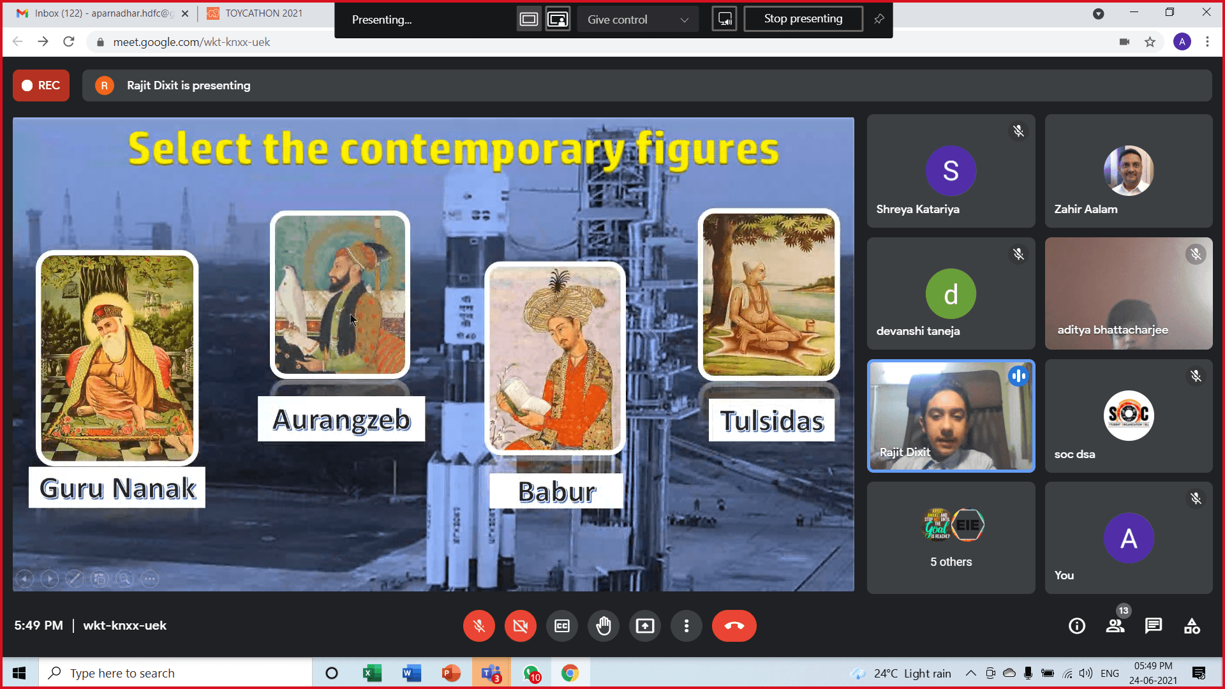Open the 5 others tile
This screenshot has height=689, width=1225.
(951, 538)
